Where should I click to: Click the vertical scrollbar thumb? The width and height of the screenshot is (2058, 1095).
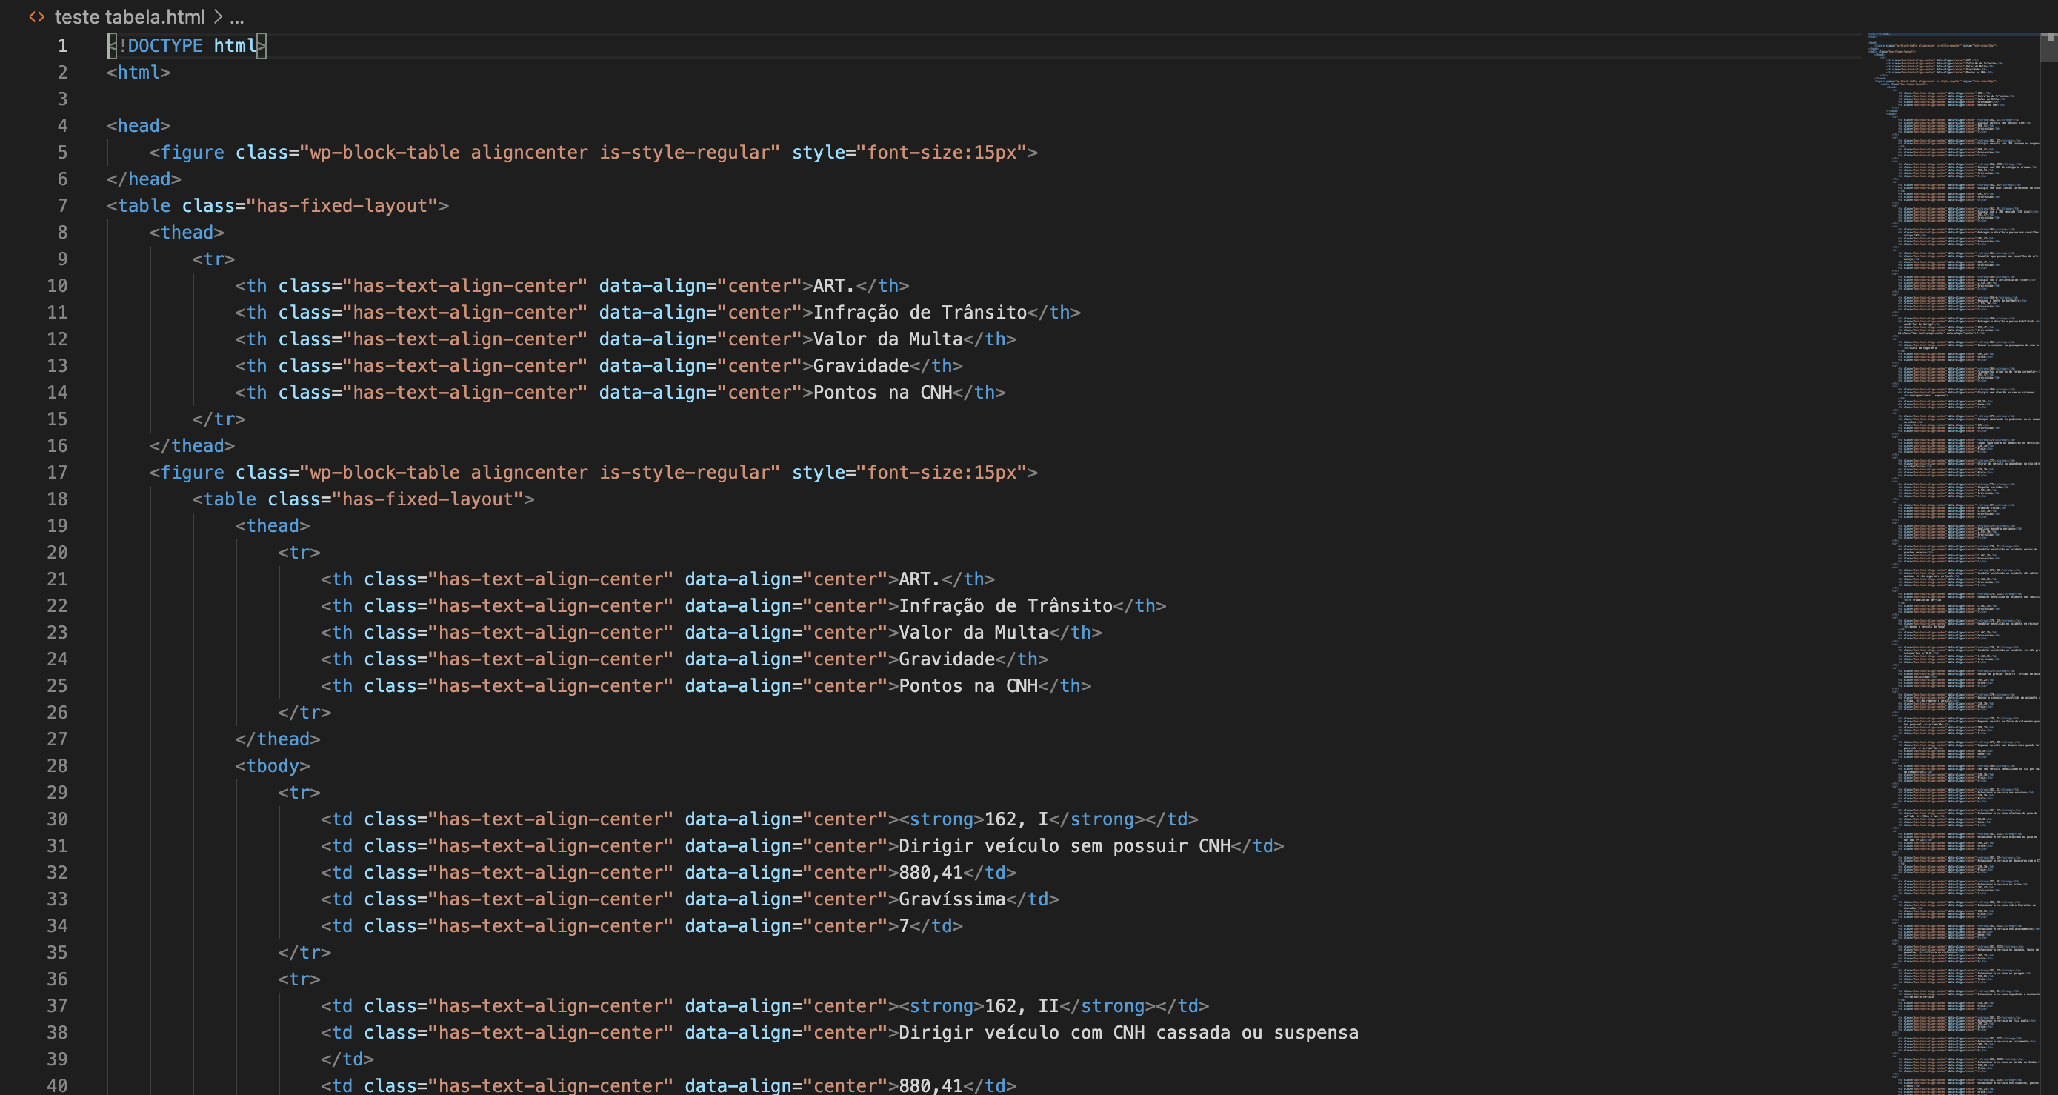pos(2048,48)
